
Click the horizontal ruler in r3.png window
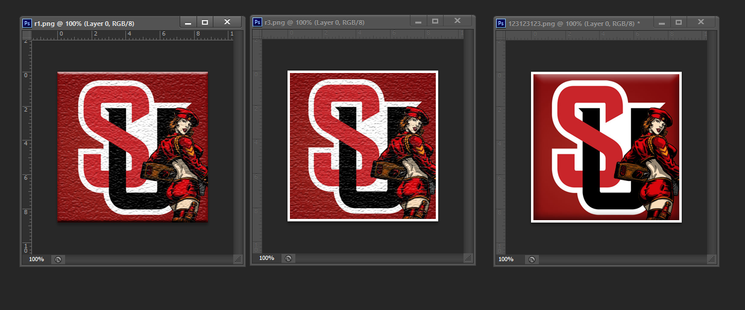coord(363,34)
